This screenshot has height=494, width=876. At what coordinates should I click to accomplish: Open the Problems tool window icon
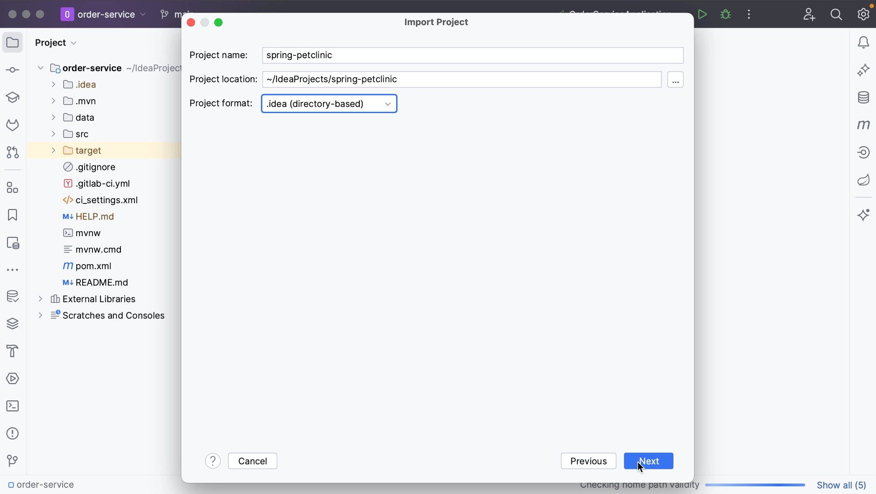click(13, 433)
